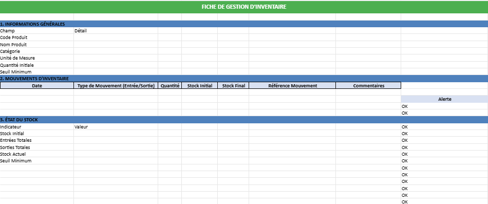Click the Type de Mouvement (Entrée/Sortie) header
Screen dimensions: 488x204
(116, 85)
